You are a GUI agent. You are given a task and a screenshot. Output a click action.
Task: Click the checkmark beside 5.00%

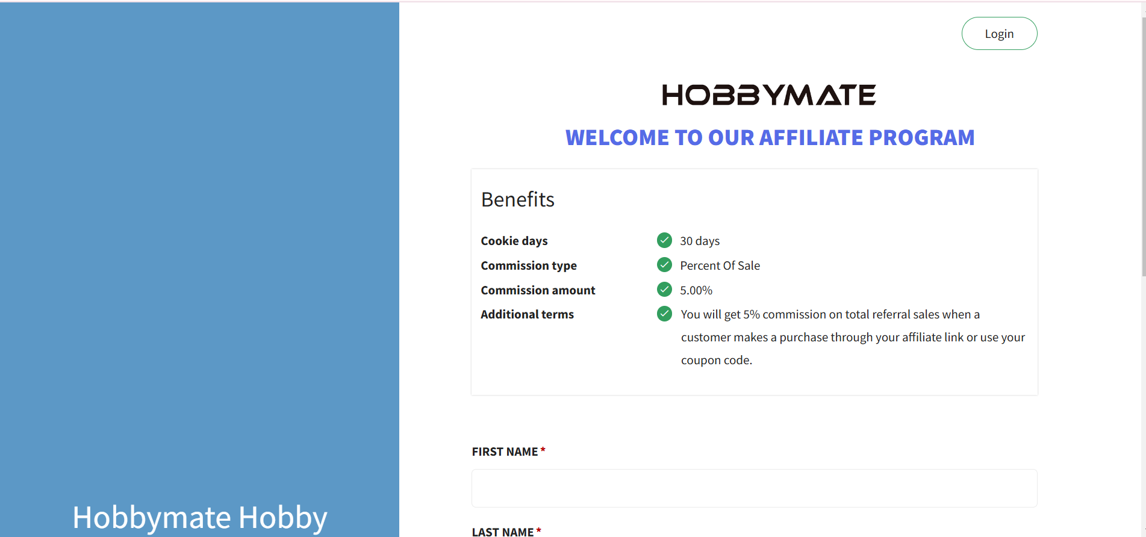[x=664, y=290]
